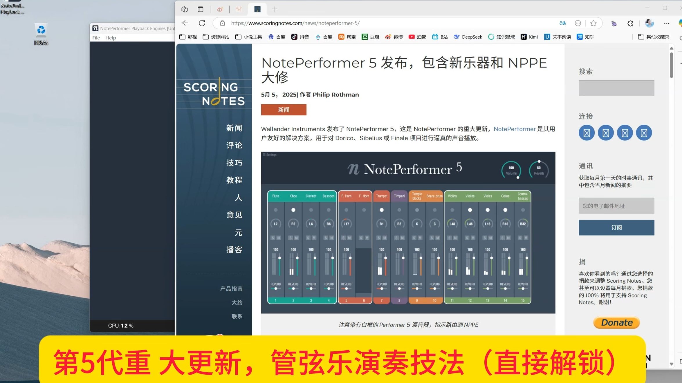Click the 您的电子邮件地址 email field
Screen dimensions: 682x383
click(616, 206)
